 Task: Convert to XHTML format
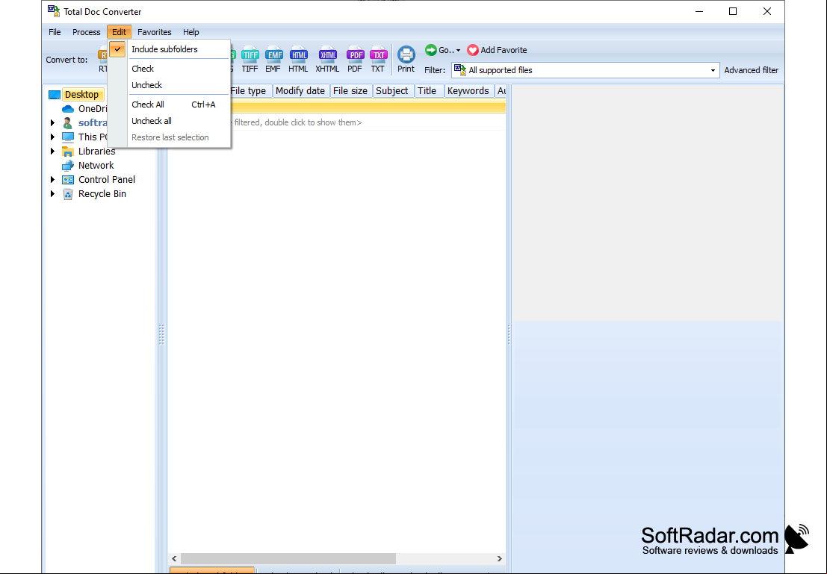click(327, 59)
